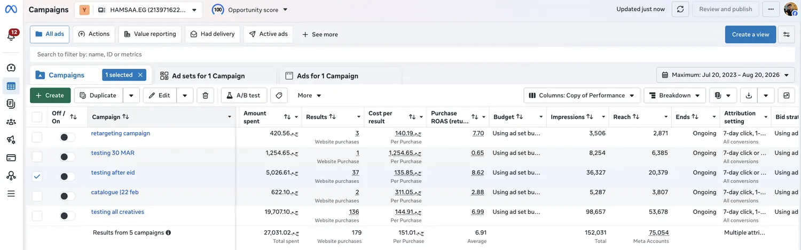Open All tools hamburger menu in sidebar

11,193
